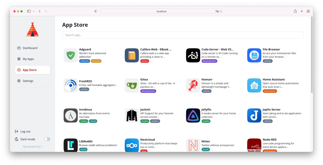The image size is (323, 165).
Task: Open the Gitea app title link
Action: pos(144,79)
